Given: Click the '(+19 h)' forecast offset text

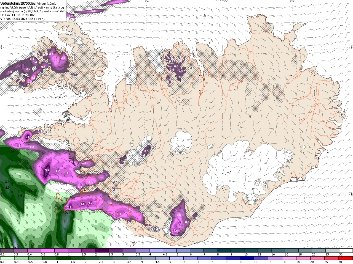Looking at the screenshot, I should point(39,19).
